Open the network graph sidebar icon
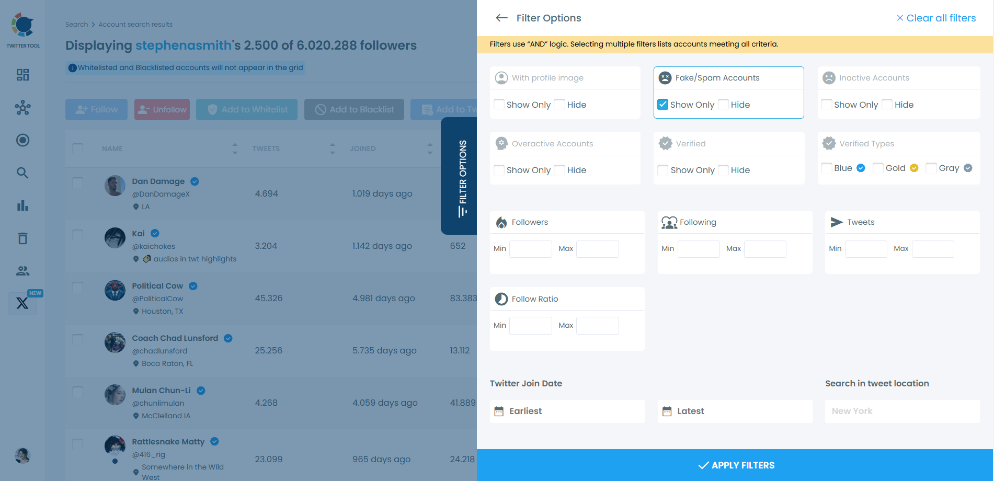The height and width of the screenshot is (481, 994). point(22,108)
